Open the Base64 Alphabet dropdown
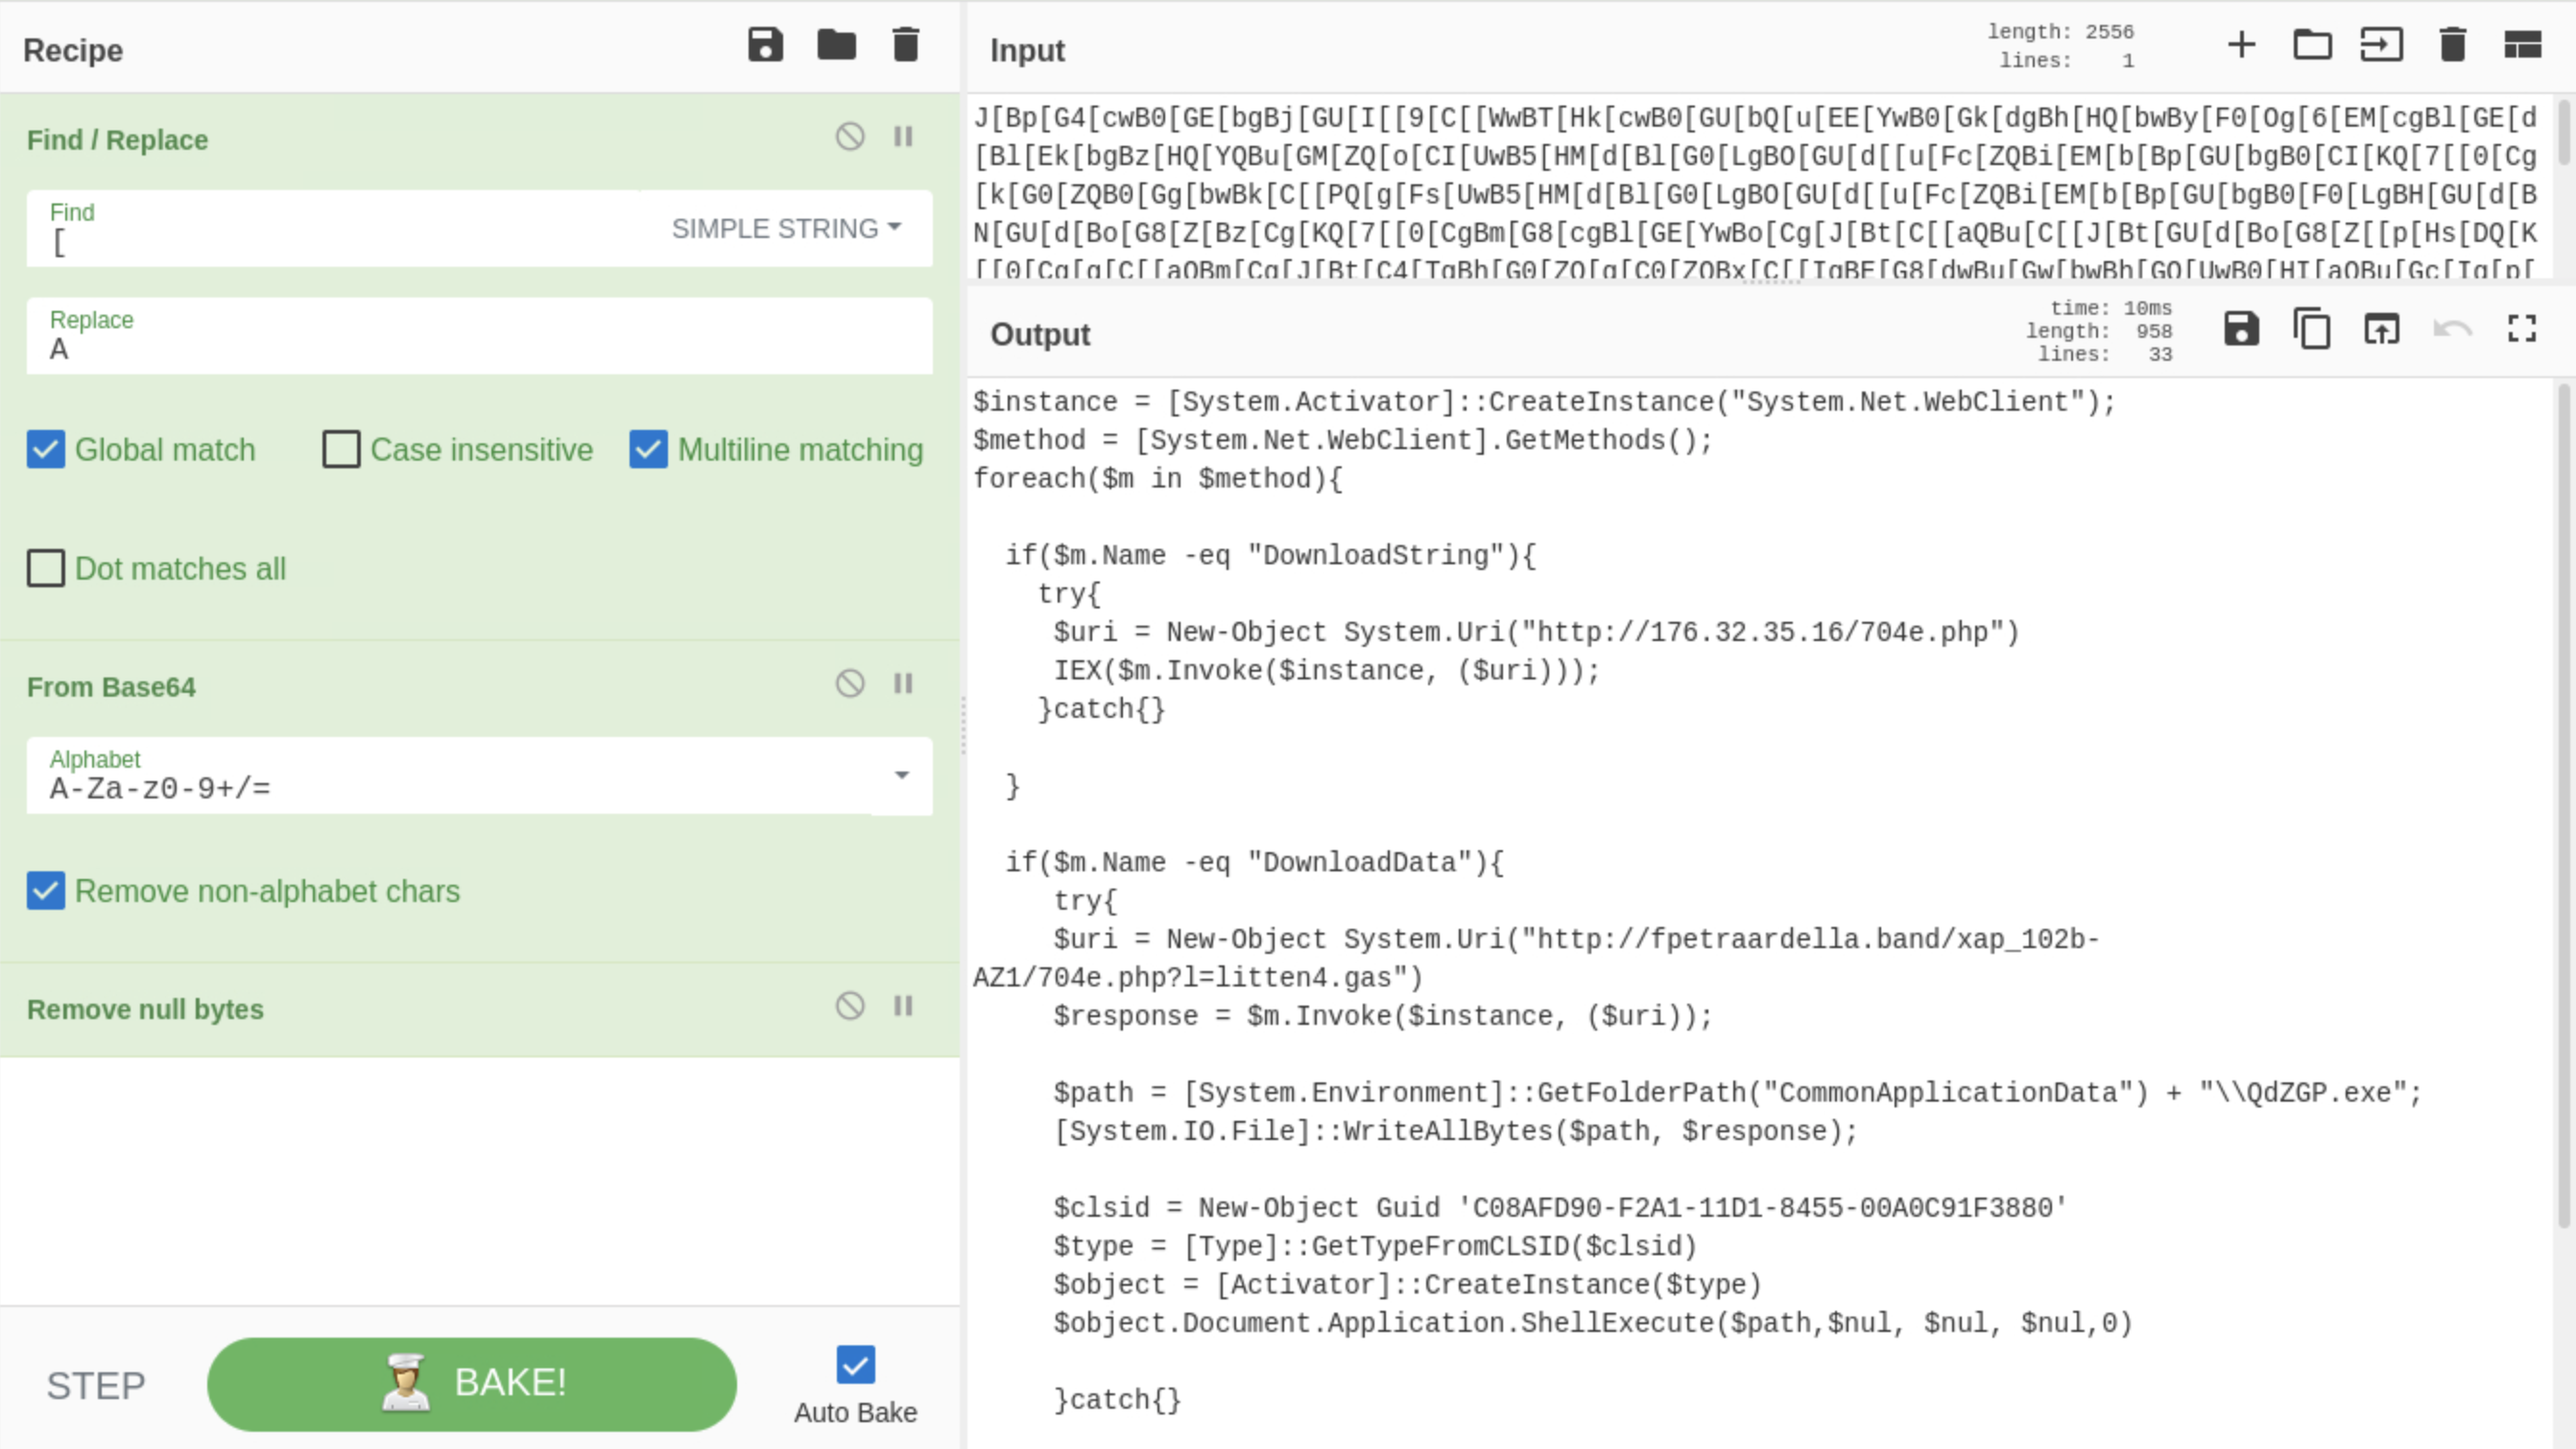The height and width of the screenshot is (1449, 2576). [903, 776]
